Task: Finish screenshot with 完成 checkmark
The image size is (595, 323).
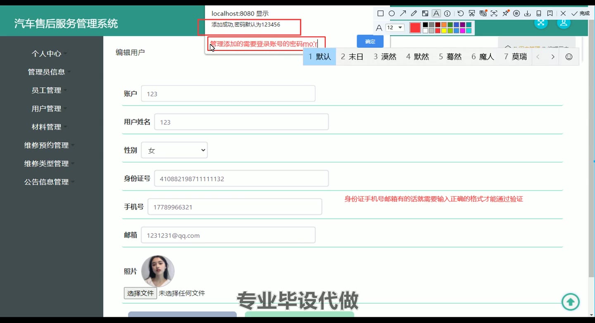Action: (x=581, y=13)
